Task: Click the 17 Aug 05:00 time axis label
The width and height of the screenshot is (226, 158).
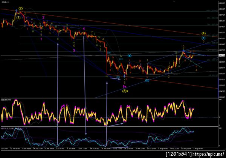Action: pos(198,149)
